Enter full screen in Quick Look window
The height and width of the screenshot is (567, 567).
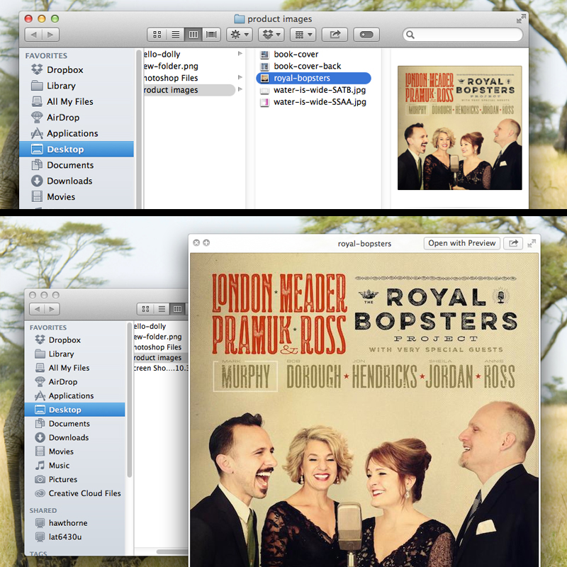click(532, 243)
